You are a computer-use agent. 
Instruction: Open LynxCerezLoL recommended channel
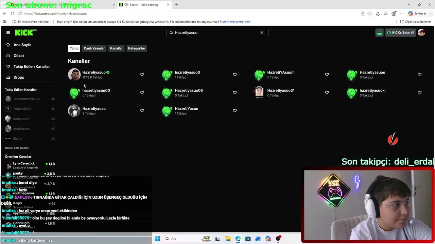pyautogui.click(x=30, y=165)
